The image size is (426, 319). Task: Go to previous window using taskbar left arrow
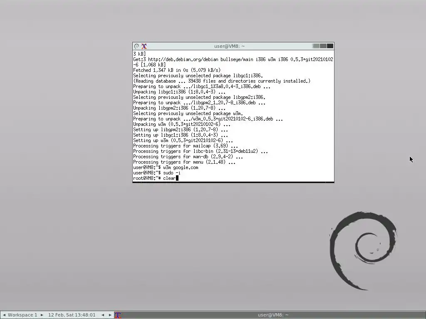[x=103, y=315]
